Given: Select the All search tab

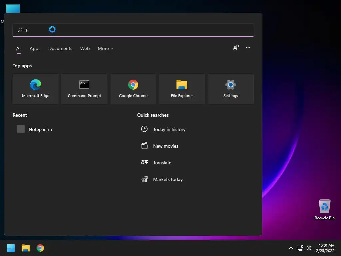Looking at the screenshot, I should [x=19, y=49].
